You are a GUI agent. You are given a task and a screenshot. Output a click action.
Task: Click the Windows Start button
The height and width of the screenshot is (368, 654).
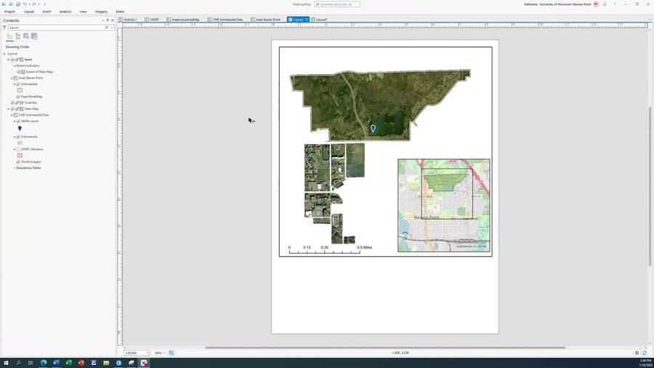pos(6,363)
